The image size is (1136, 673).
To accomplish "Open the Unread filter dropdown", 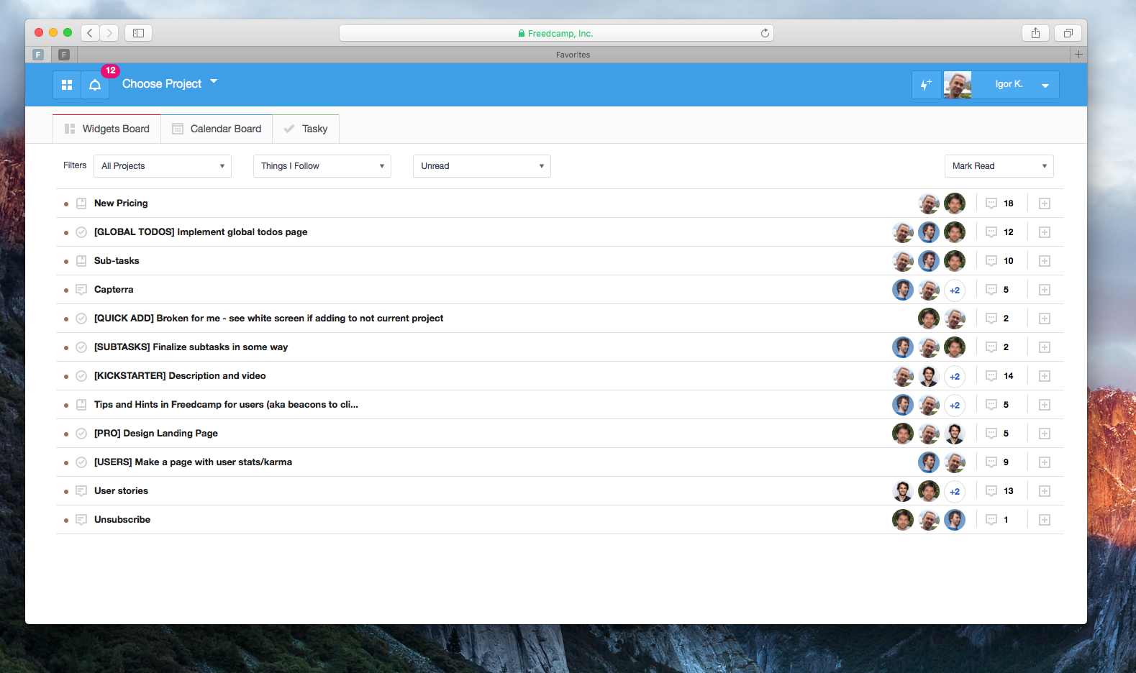I will click(x=482, y=166).
